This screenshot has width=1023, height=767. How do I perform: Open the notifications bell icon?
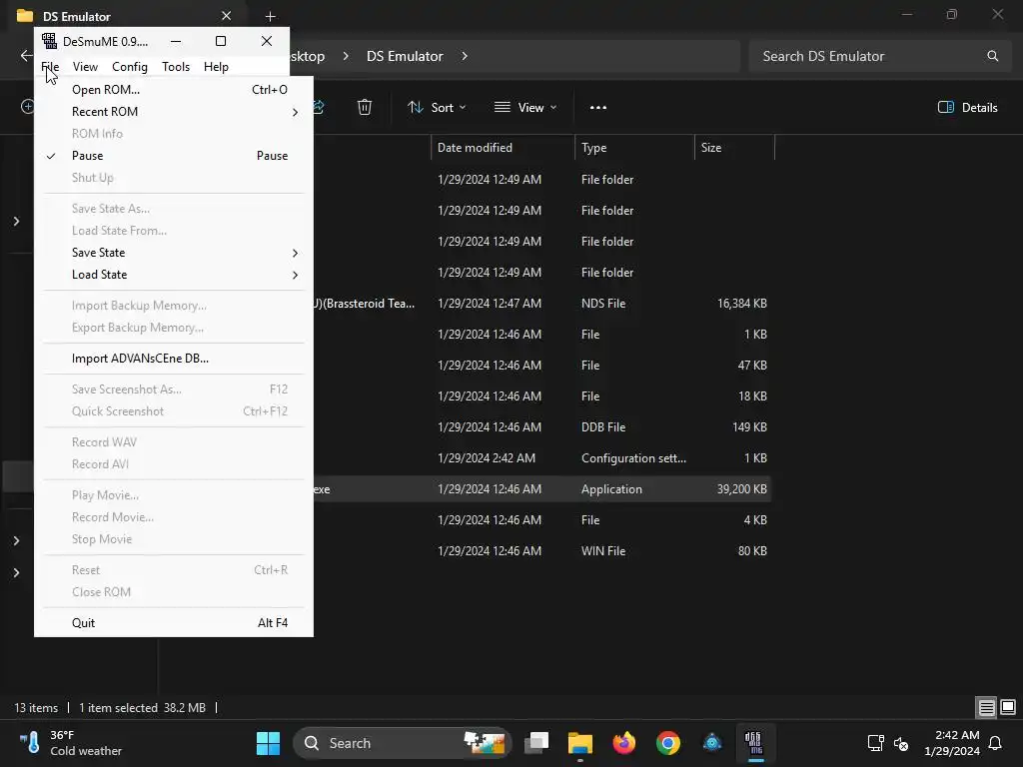pos(996,743)
